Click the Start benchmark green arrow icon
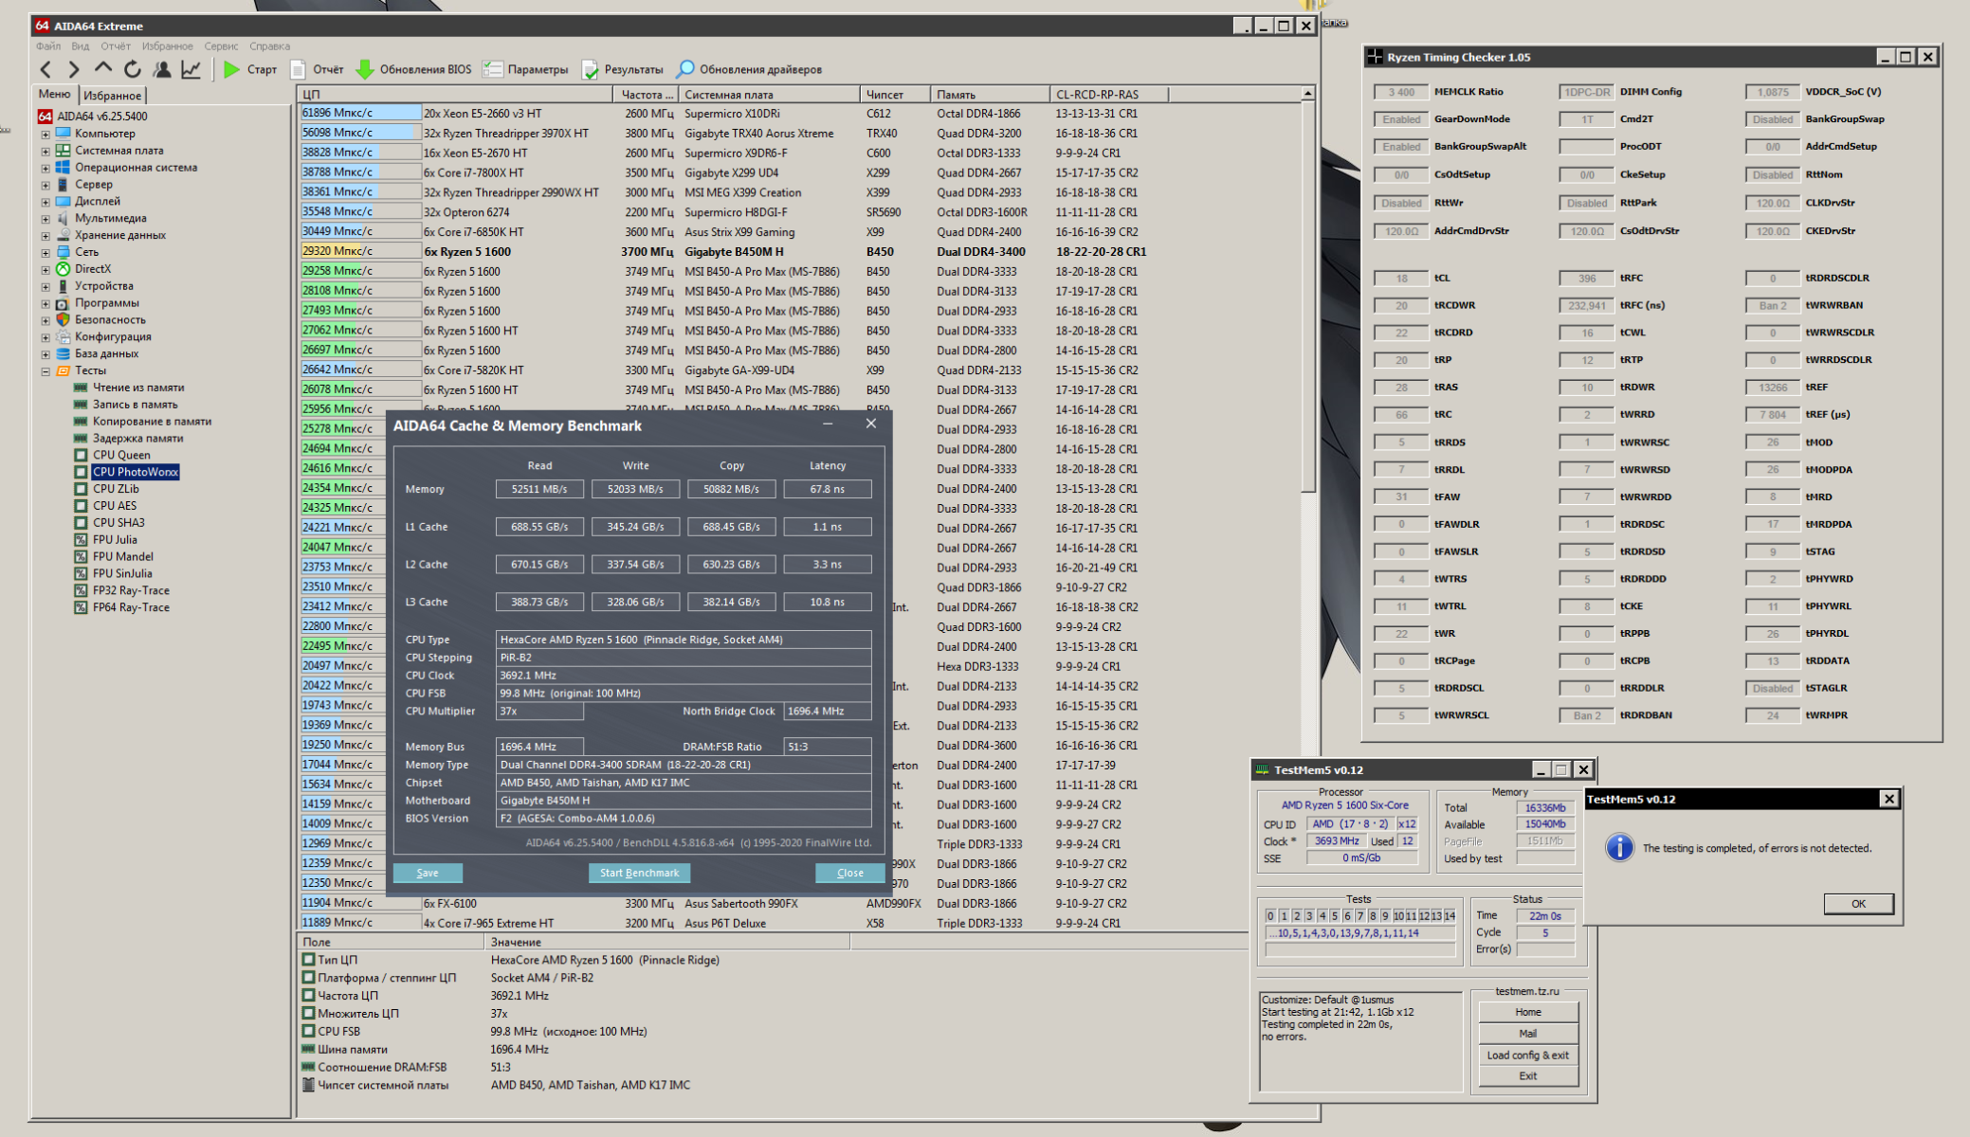Screen dimensions: 1970x1137 pos(231,69)
